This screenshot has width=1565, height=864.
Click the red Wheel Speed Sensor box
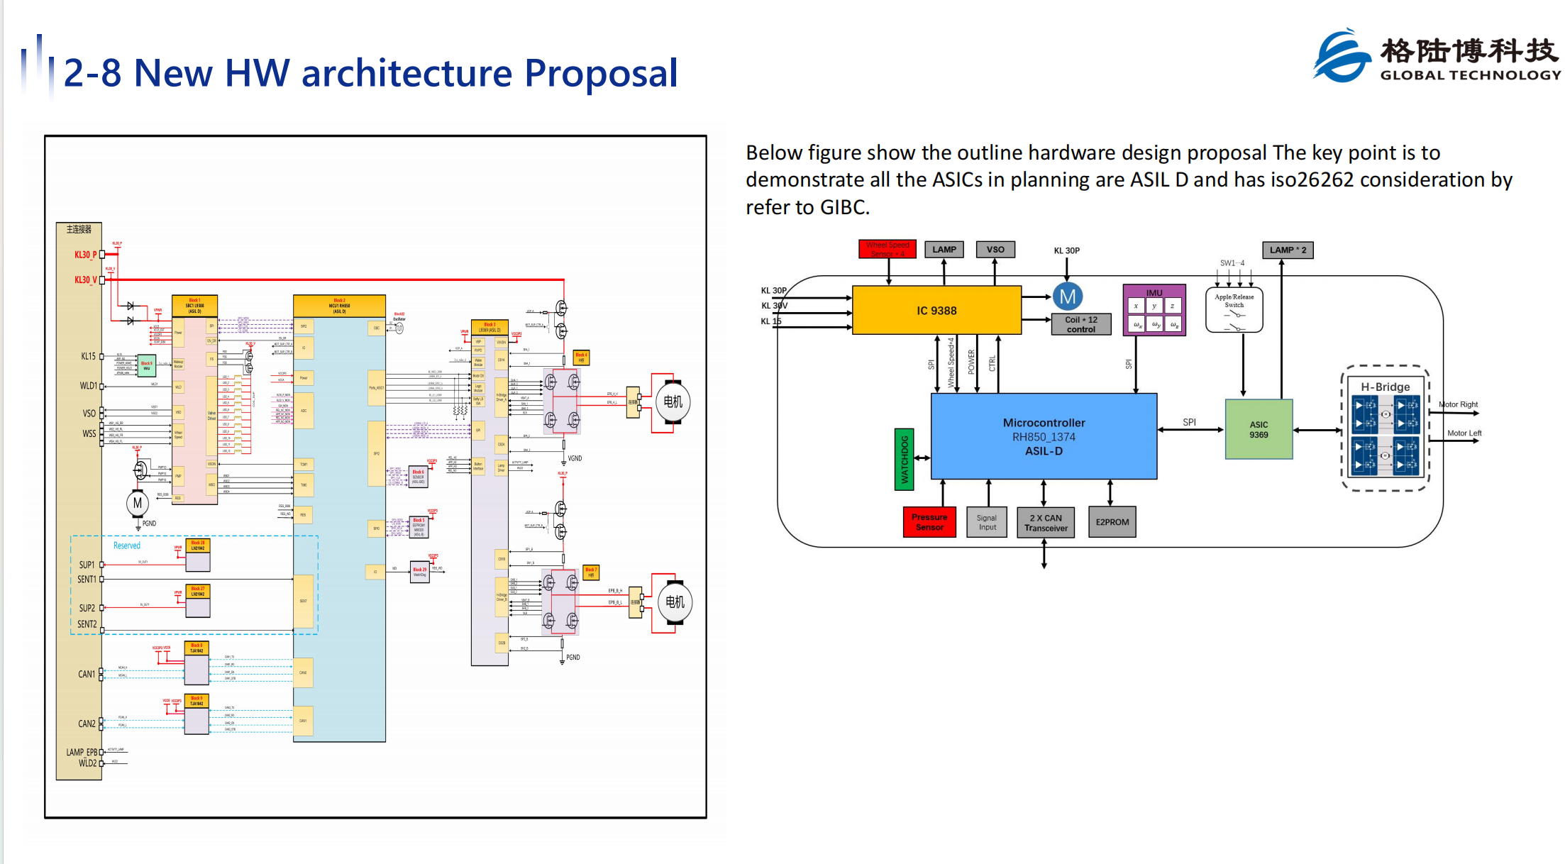(887, 249)
